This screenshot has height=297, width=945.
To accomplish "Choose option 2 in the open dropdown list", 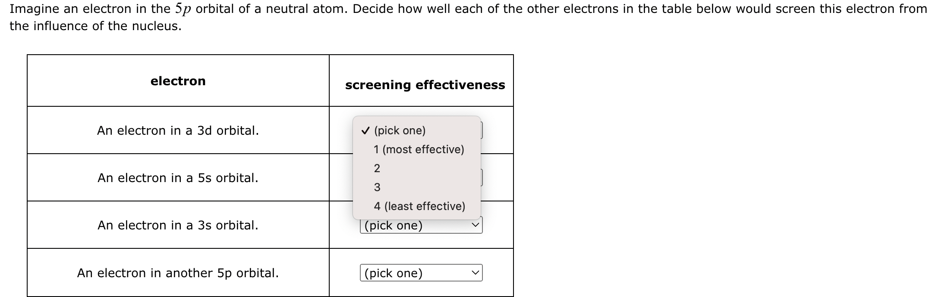I will point(377,168).
